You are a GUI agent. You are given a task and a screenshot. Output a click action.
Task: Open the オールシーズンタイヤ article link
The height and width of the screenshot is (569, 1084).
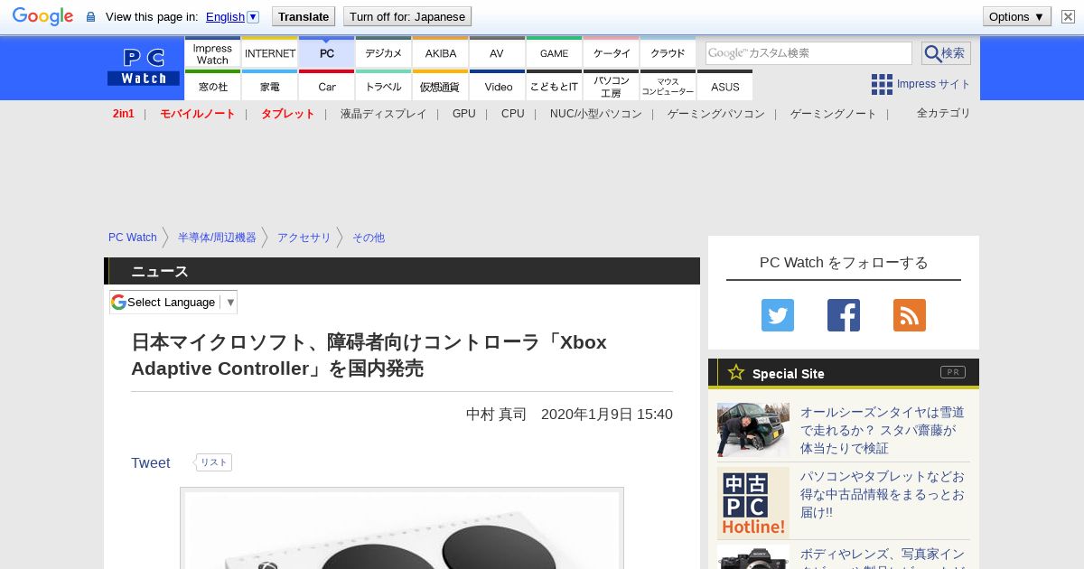tap(883, 430)
